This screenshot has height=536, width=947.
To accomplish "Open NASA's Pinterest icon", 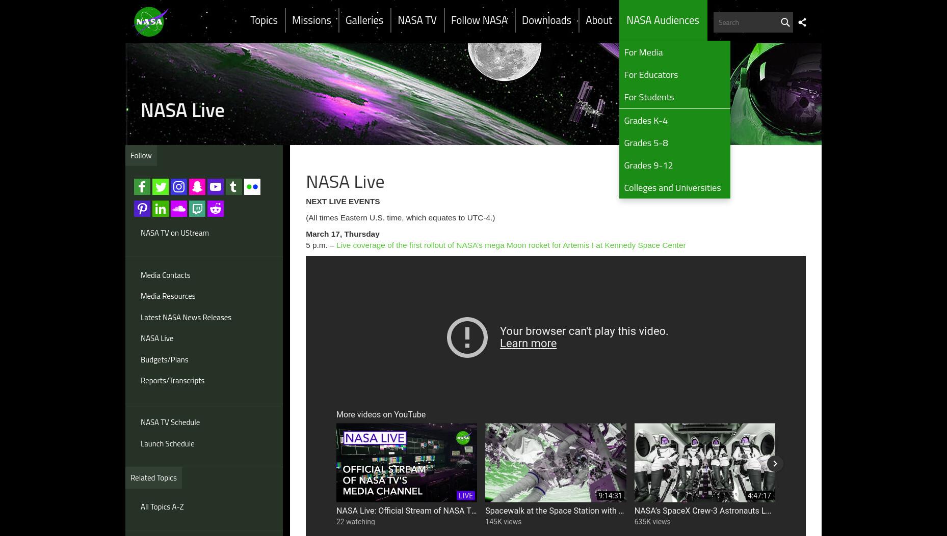I will 142,209.
